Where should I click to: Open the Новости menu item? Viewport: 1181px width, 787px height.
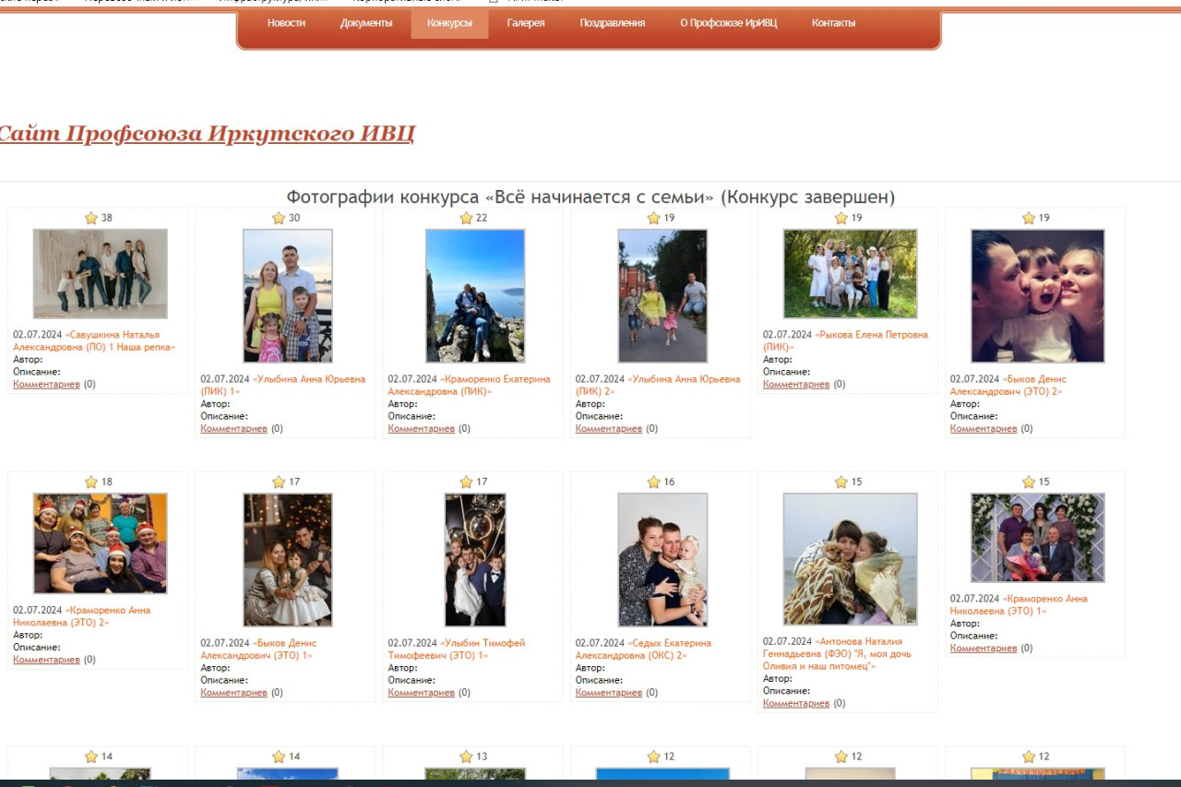[x=286, y=23]
